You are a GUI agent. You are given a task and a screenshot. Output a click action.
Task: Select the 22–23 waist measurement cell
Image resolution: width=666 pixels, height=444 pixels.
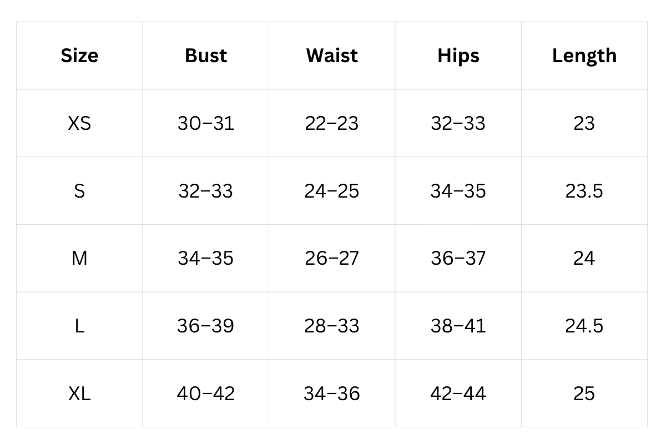pyautogui.click(x=332, y=123)
